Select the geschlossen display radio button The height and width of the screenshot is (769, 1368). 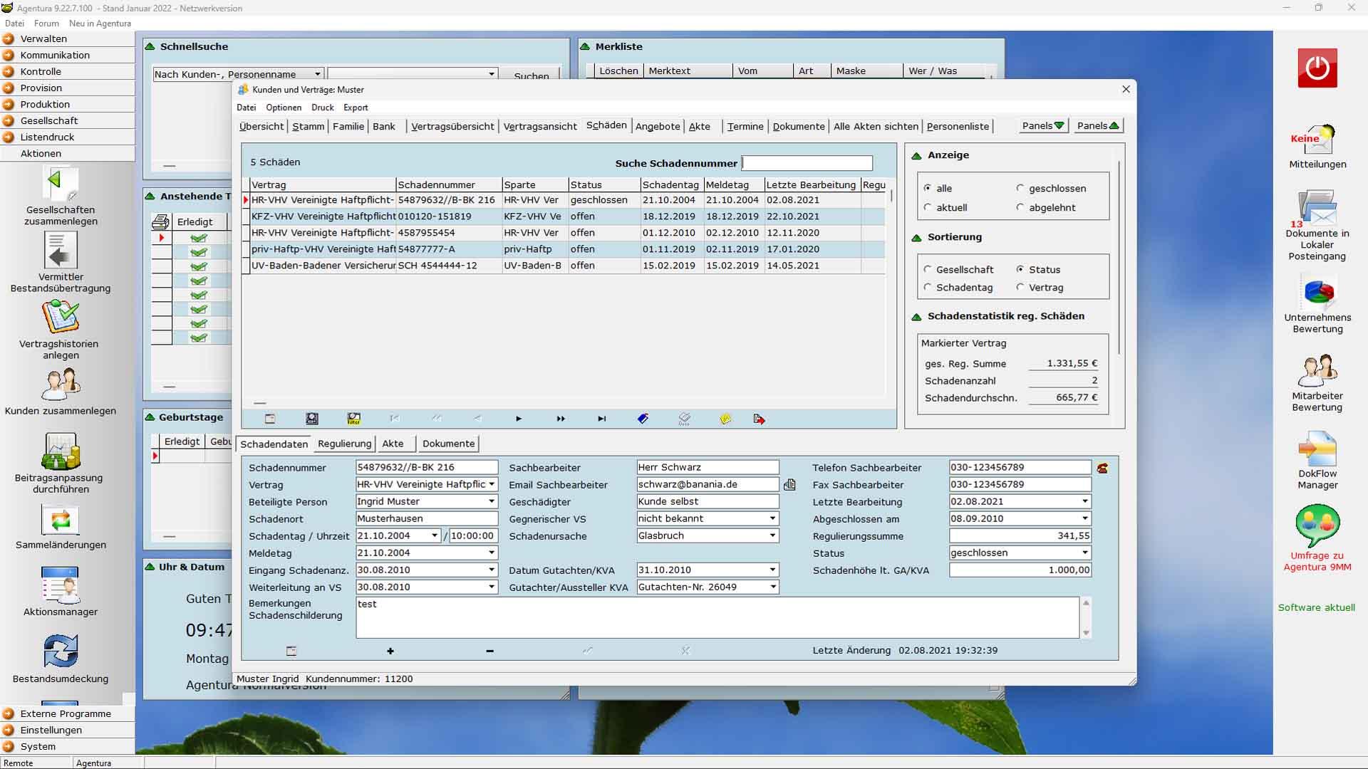(x=1020, y=188)
